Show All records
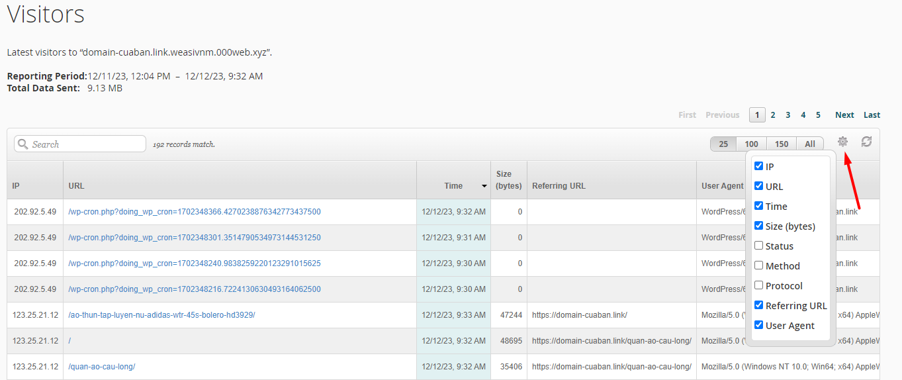Image resolution: width=902 pixels, height=380 pixels. 810,144
